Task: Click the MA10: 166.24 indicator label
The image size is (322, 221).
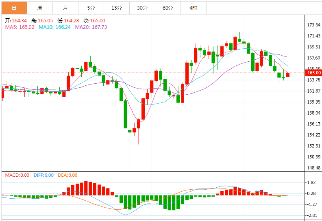Action: 54,27
